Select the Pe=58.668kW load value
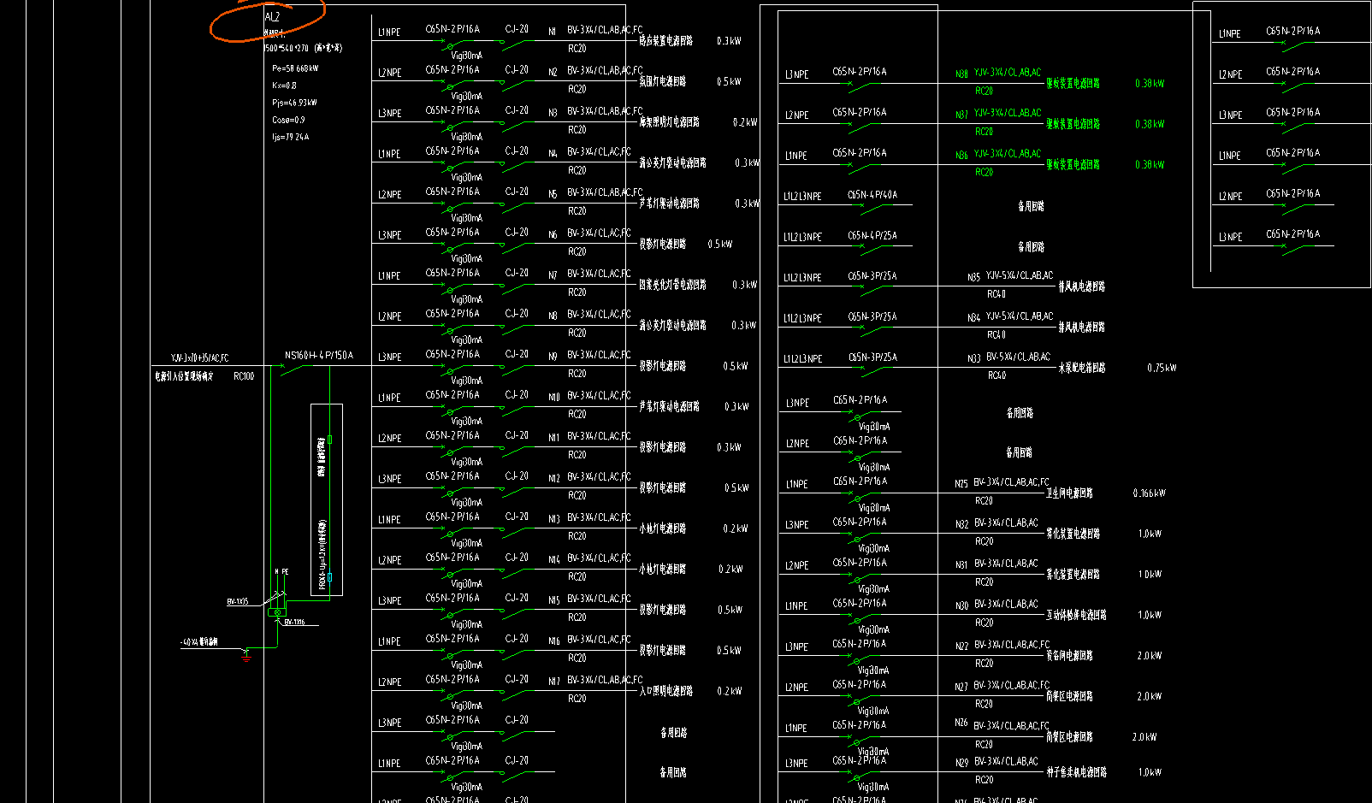The image size is (1372, 803). coord(295,68)
